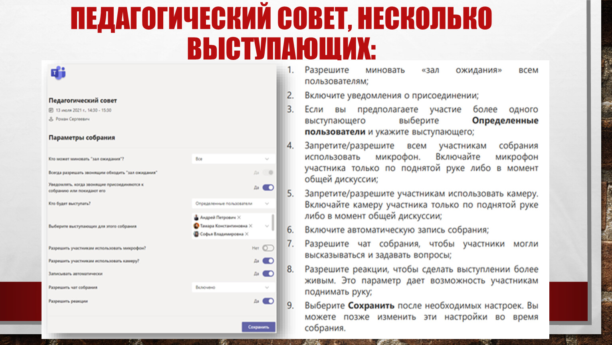
Task: Open the meeting chat dropdown showing 'Включено'
Action: coord(233,287)
